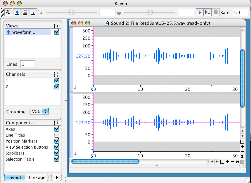Viewport: 251px width, 183px height.
Task: Click the horizontal zoom-to-all button
Action: 237,162
